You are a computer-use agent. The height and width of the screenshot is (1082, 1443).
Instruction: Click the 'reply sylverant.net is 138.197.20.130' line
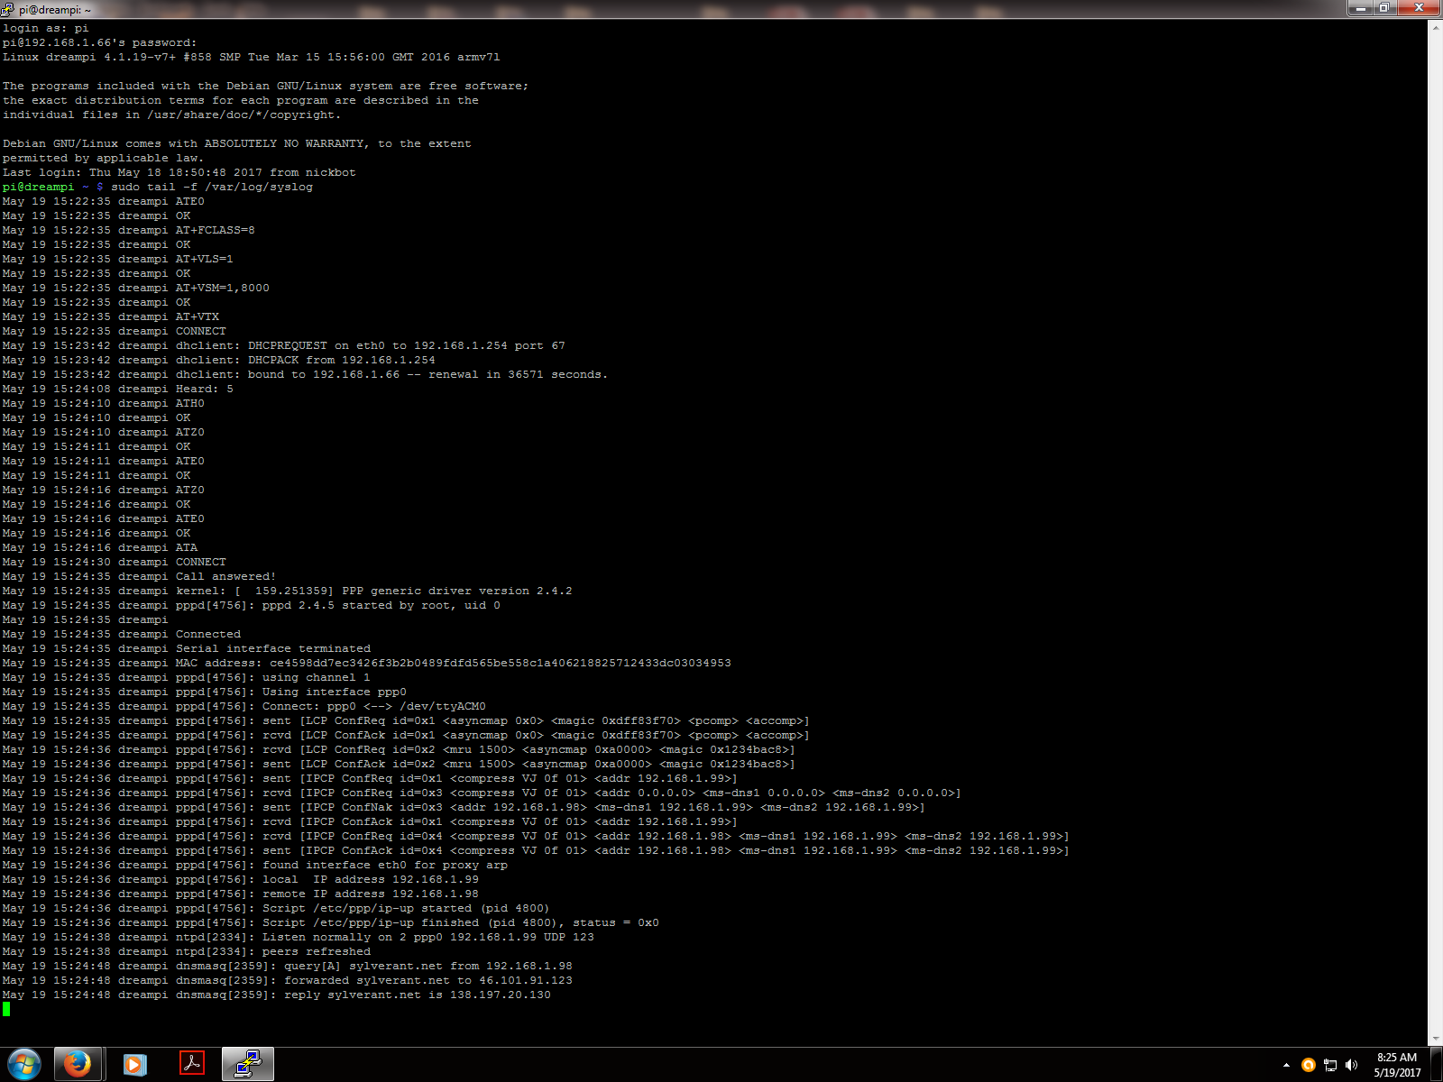pos(277,995)
